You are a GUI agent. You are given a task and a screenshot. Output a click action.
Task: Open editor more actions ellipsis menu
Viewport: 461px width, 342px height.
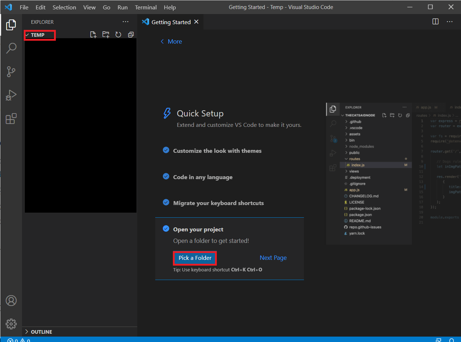[x=449, y=22]
